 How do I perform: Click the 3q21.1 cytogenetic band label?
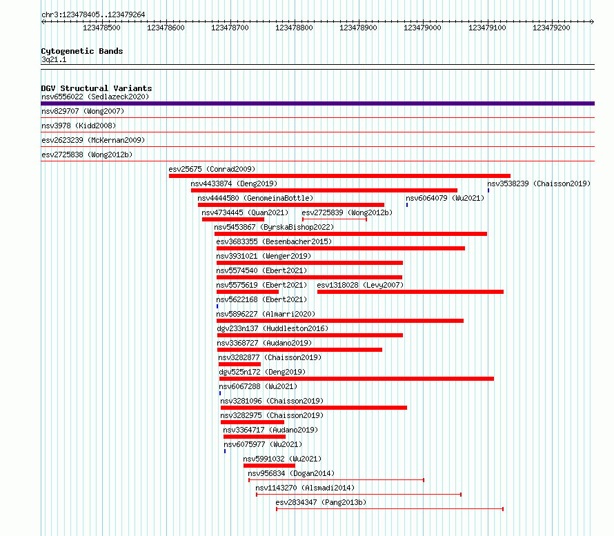point(54,59)
